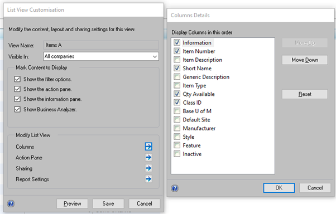Viewport: 336px width, 214px height.
Task: Uncheck the Short Name column checkbox
Action: [x=177, y=68]
